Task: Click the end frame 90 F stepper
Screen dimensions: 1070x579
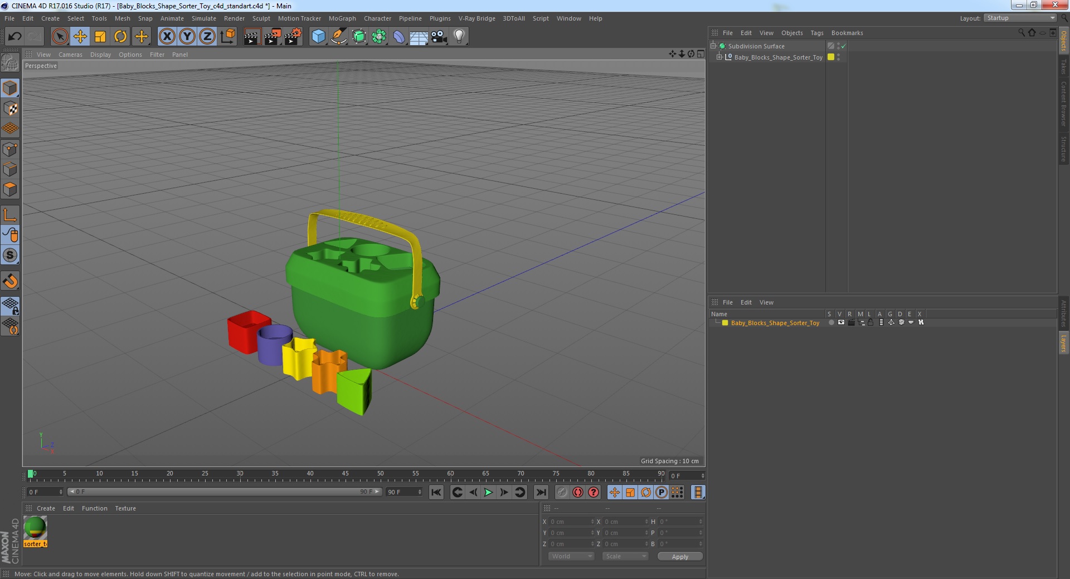Action: pyautogui.click(x=420, y=492)
